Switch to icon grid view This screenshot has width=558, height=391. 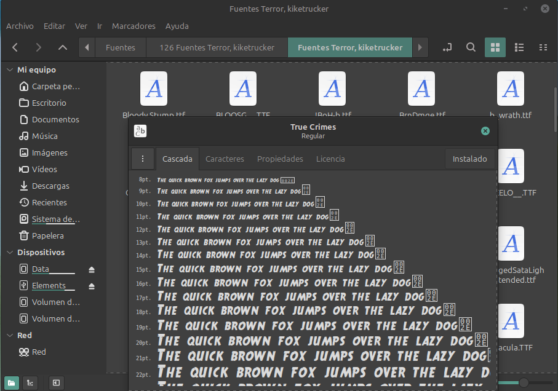point(495,47)
